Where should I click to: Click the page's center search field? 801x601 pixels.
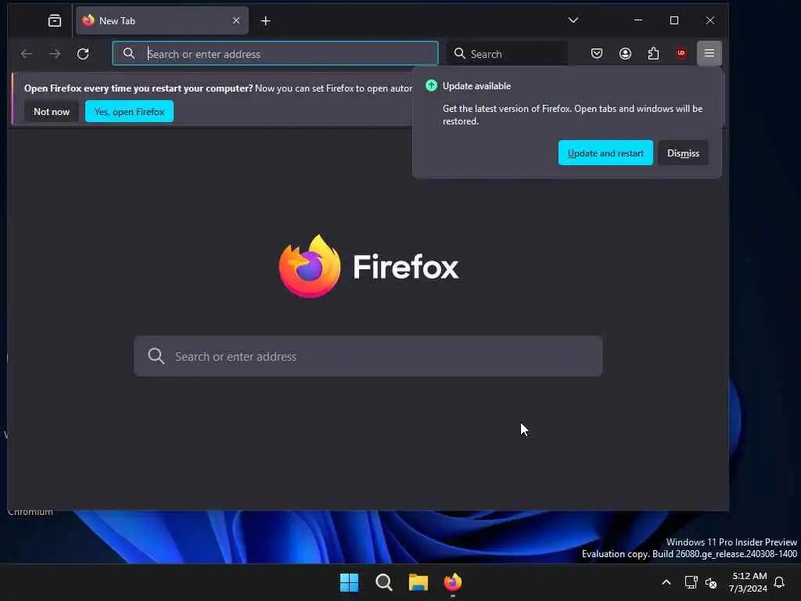tap(368, 356)
